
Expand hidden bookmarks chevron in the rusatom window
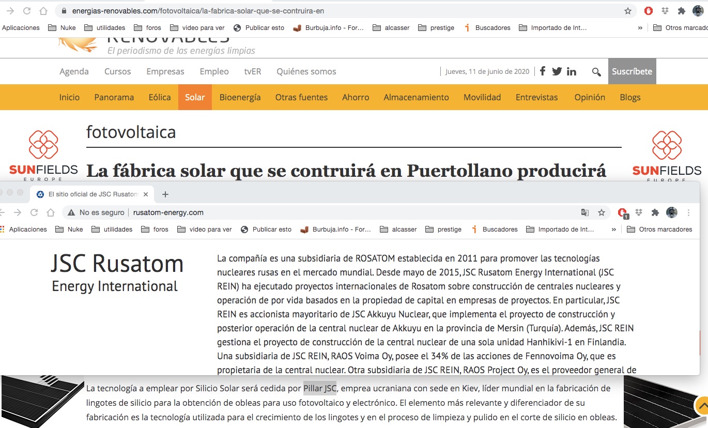614,230
